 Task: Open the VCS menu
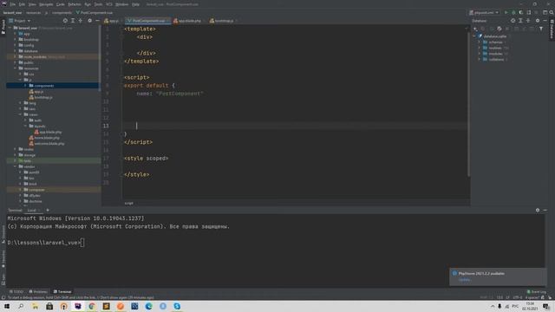point(109,4)
